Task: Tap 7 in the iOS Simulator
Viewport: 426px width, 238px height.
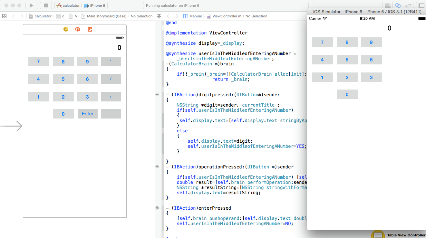Action: (x=322, y=42)
